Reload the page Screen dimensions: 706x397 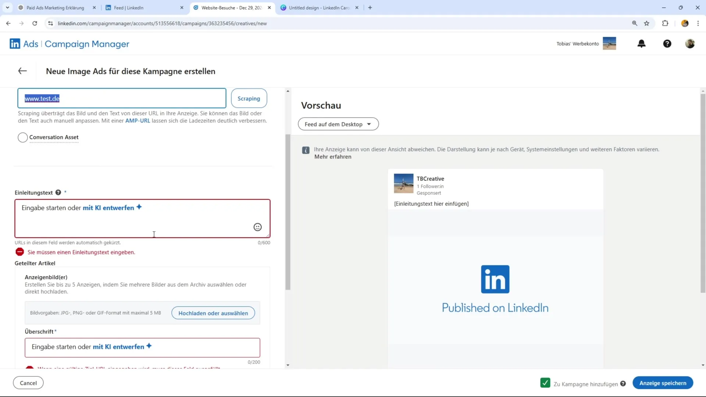coord(35,23)
